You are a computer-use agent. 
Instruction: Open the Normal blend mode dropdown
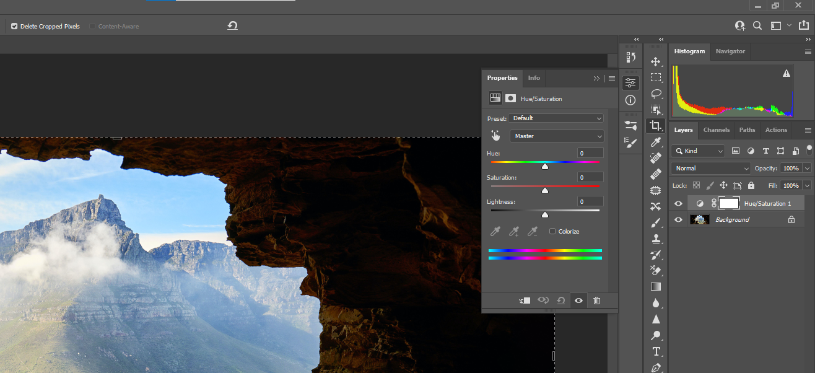tap(711, 169)
